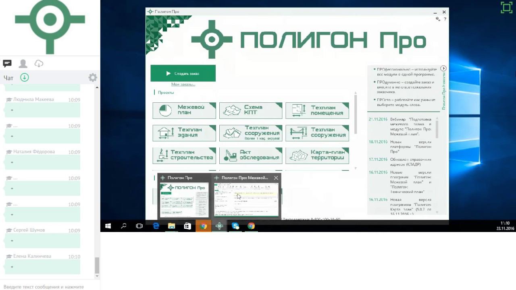The image size is (516, 290).
Task: Open Полигон Про settings gears icon
Action: [x=438, y=19]
